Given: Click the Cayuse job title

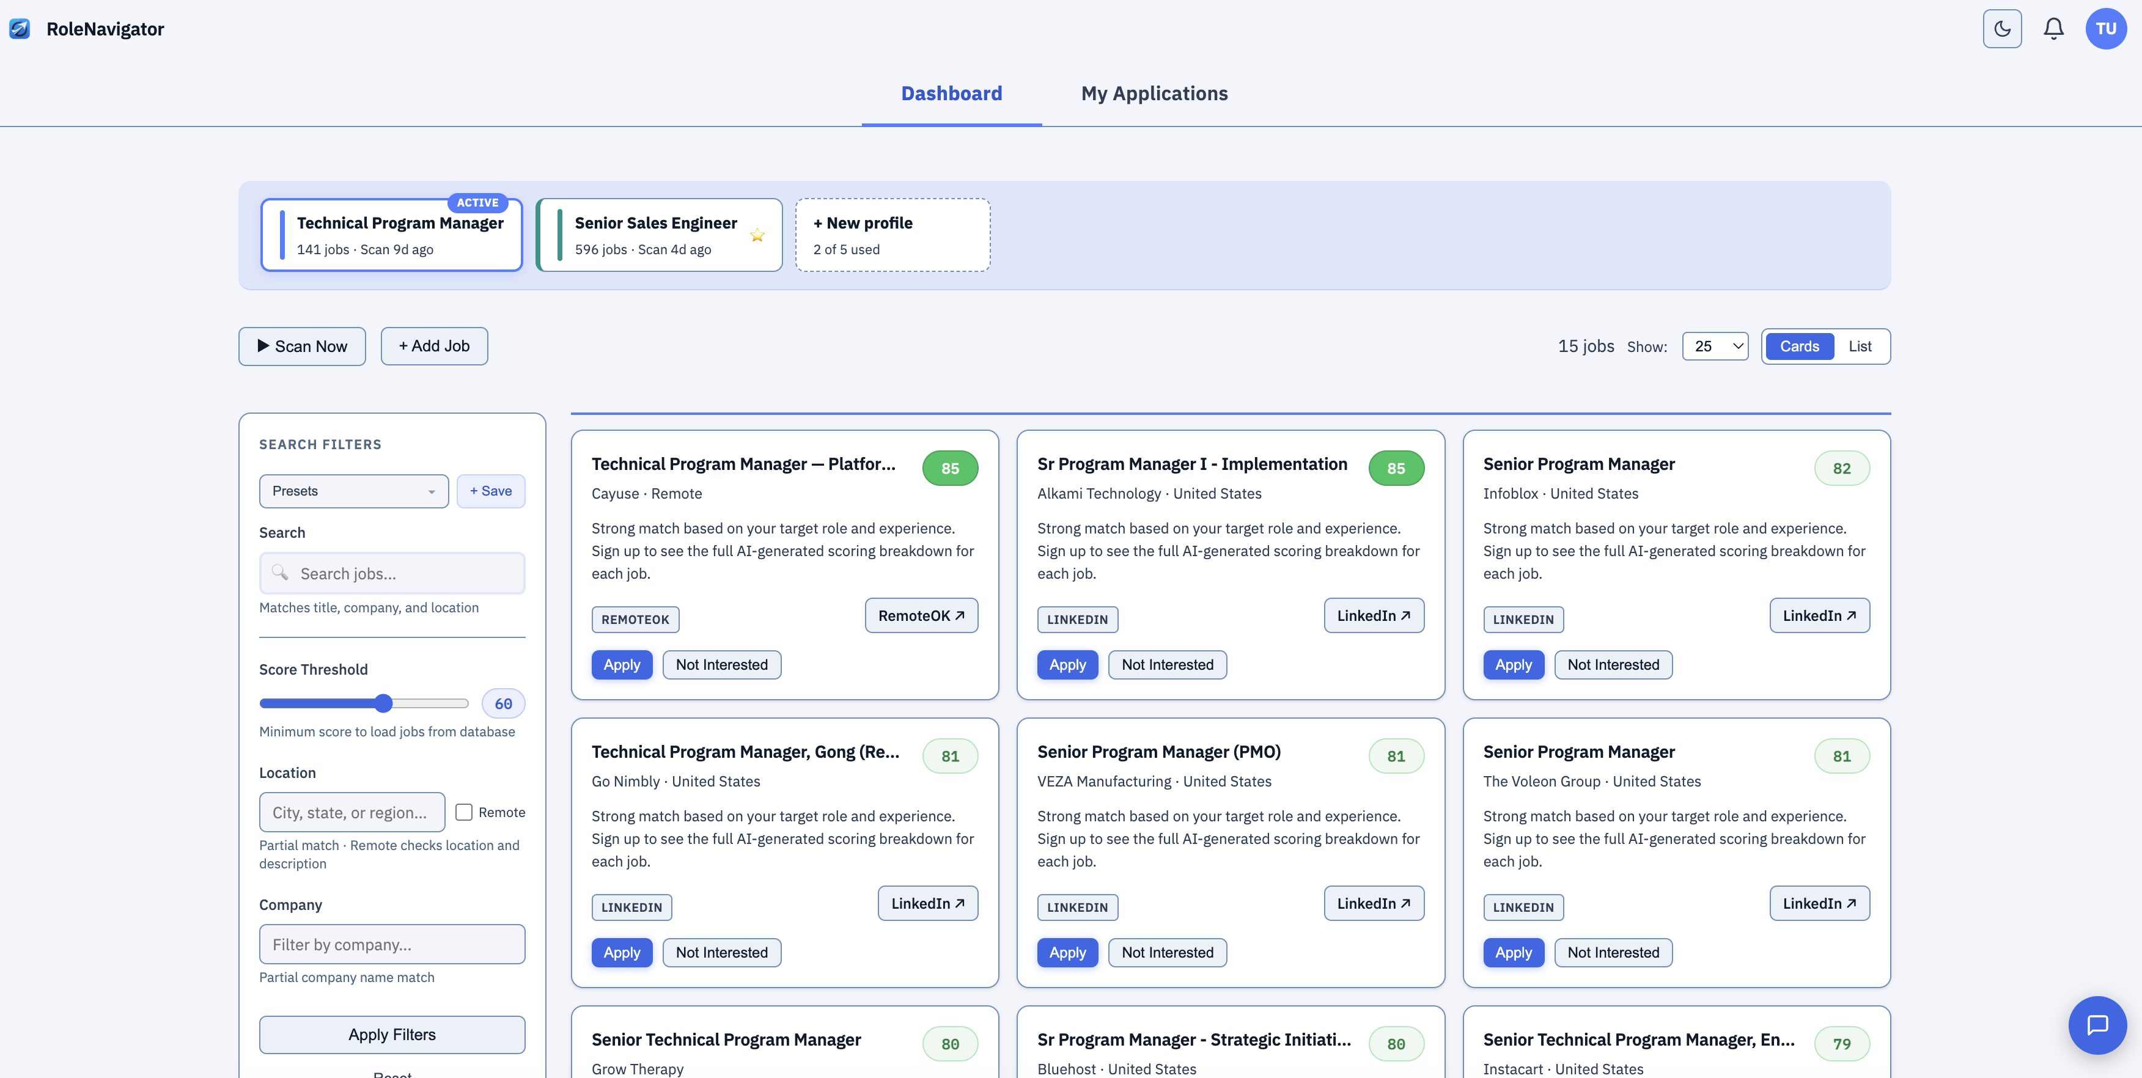Looking at the screenshot, I should (743, 464).
